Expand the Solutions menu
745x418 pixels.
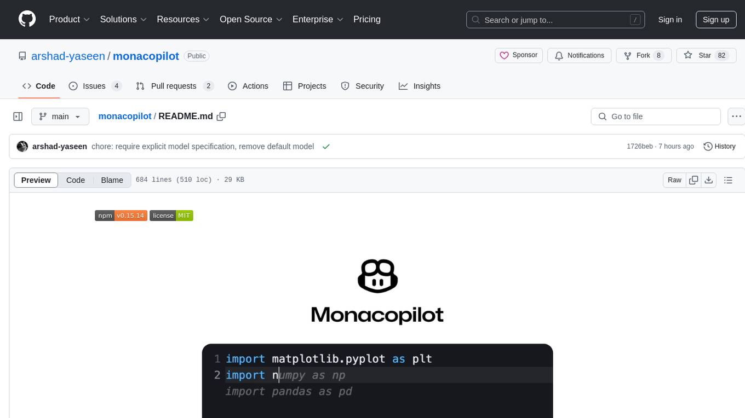click(x=123, y=19)
